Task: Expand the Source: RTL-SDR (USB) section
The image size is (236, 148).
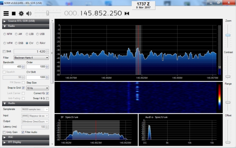Action: 25,21
